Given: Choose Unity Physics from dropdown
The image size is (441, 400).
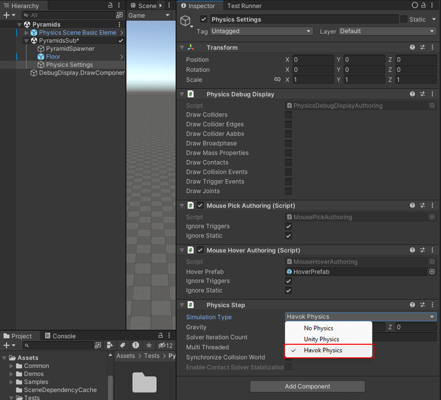Looking at the screenshot, I should point(328,339).
